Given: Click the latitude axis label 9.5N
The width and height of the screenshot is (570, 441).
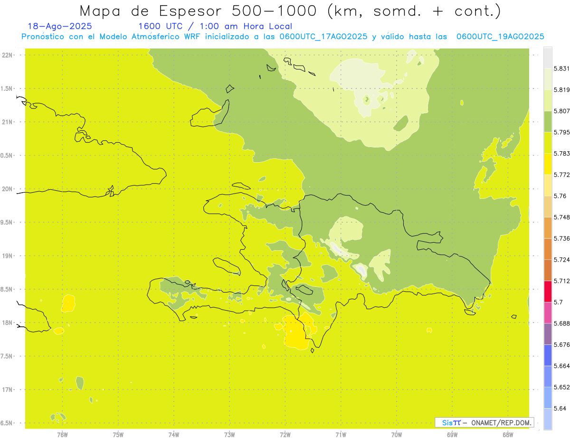Looking at the screenshot, I should [x=7, y=222].
